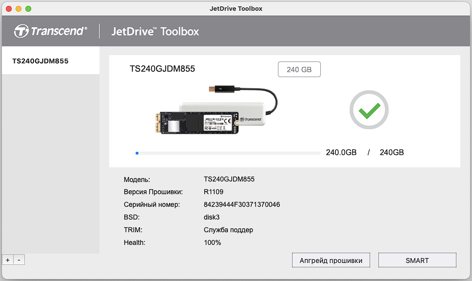Click the blue disk usage progress bar
Screen dimensions: 472x281
228,153
